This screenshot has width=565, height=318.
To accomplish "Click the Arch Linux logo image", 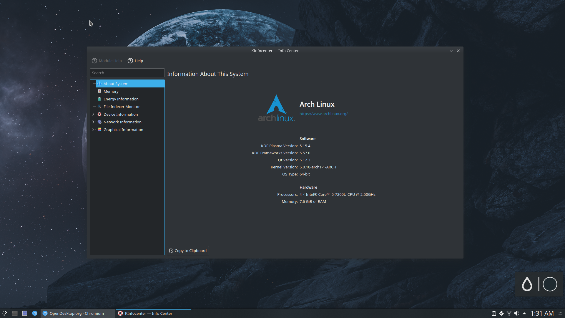I will pos(276,108).
